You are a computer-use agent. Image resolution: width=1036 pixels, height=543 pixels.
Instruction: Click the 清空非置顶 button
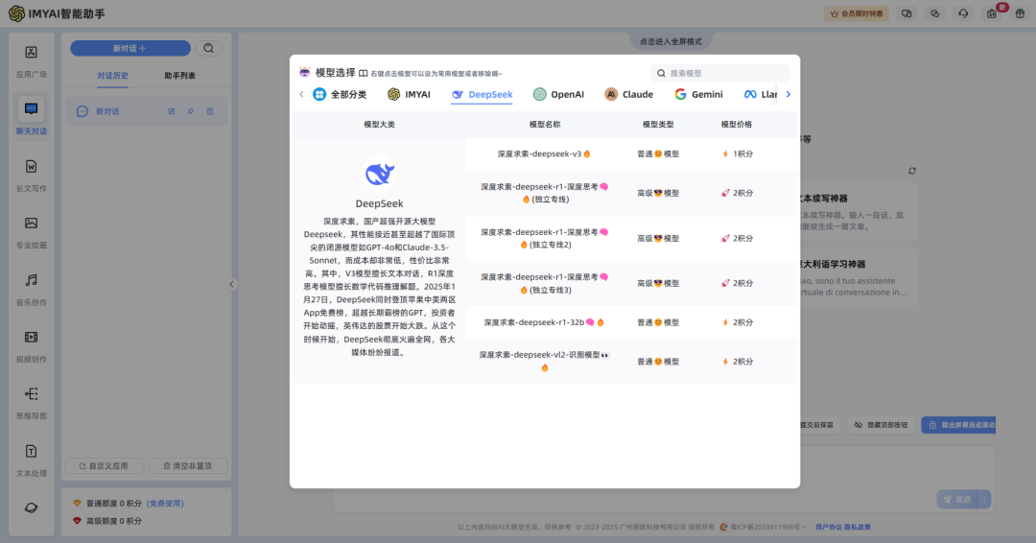pos(188,465)
